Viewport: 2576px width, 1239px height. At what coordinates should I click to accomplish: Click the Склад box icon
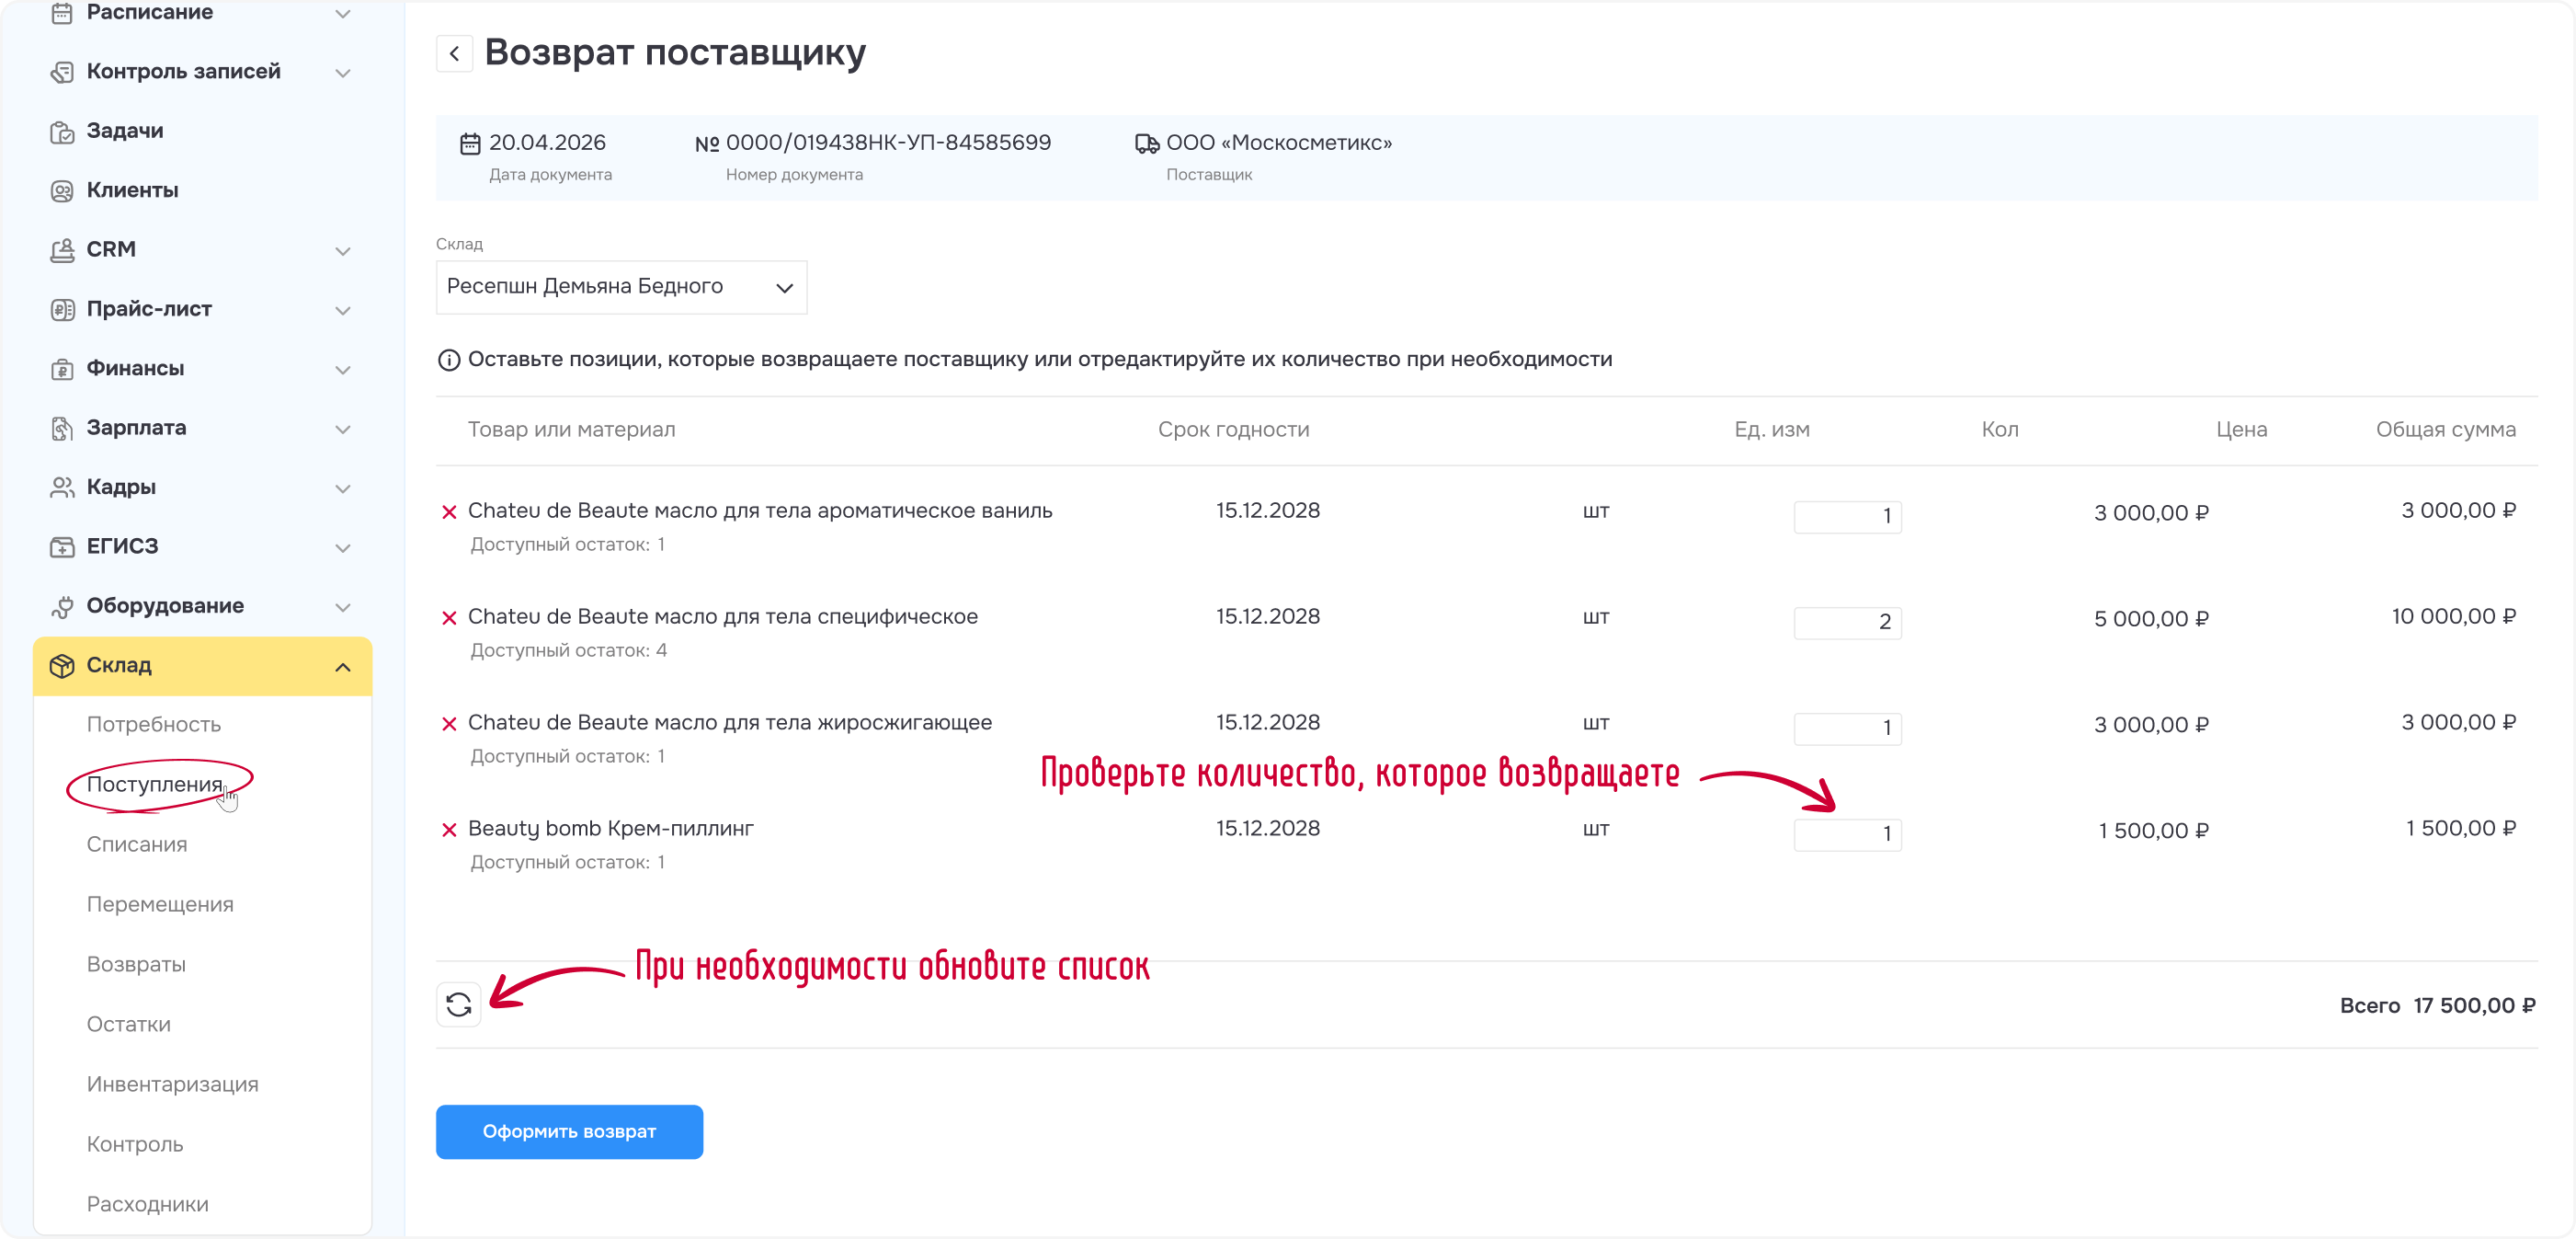[62, 666]
